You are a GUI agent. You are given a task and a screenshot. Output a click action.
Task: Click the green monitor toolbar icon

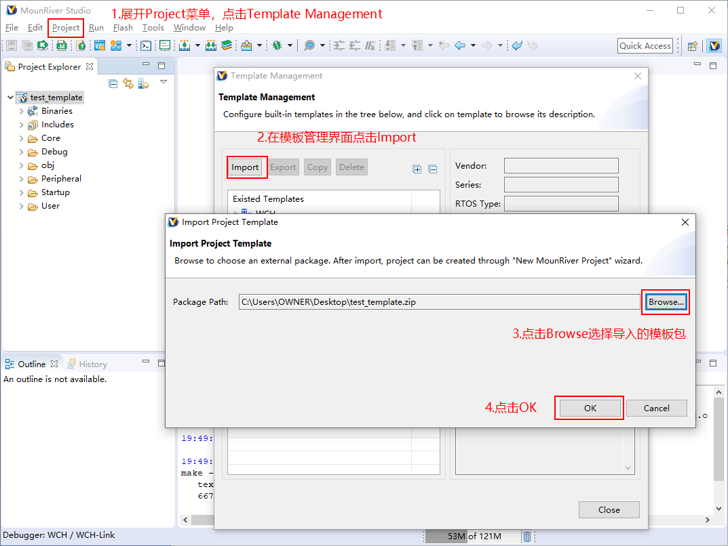(165, 45)
